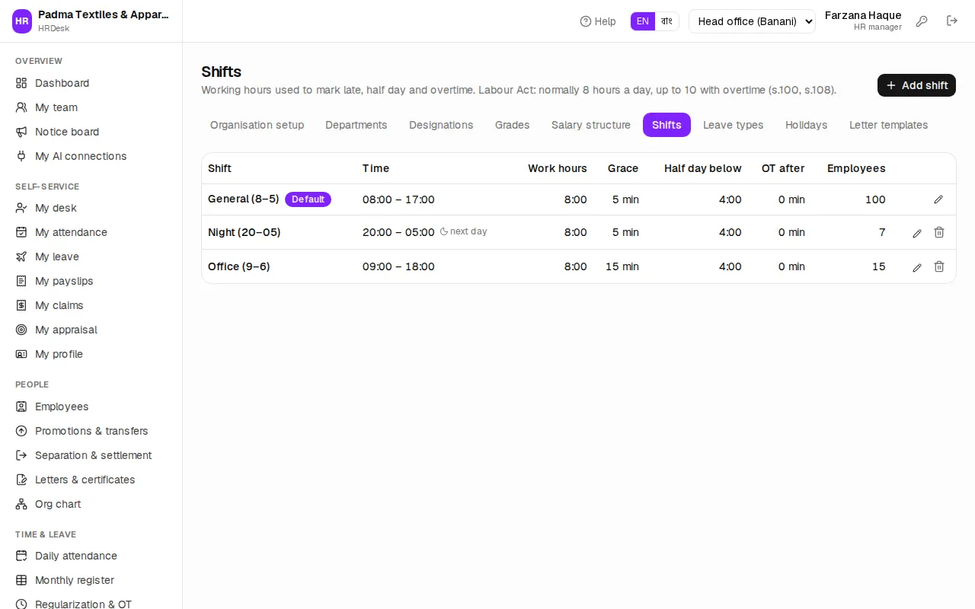975x609 pixels.
Task: Open the Help link
Action: coord(598,21)
